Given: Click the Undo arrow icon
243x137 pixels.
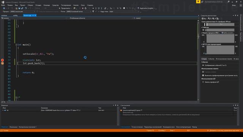Looking at the screenshot, I should (26, 8).
